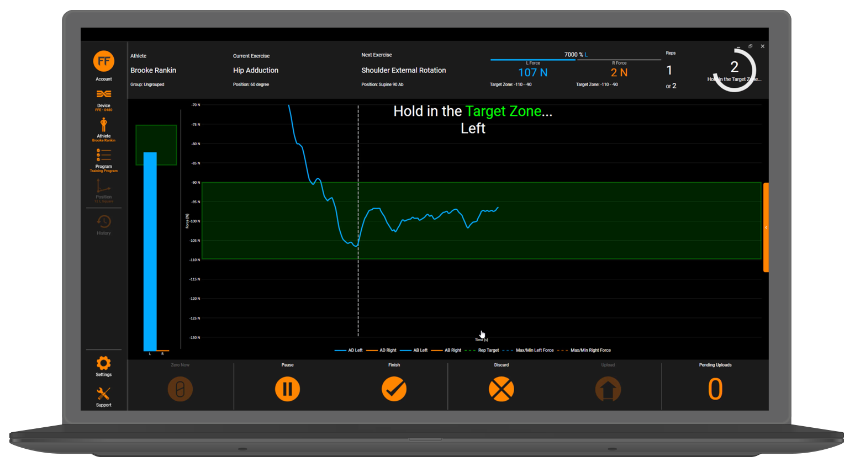This screenshot has height=467, width=855.
Task: Open the Program training list icon
Action: 104,155
